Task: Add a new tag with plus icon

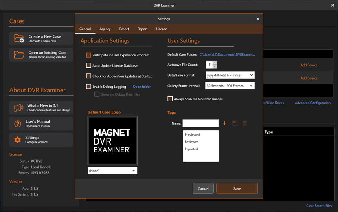Action: (225, 123)
